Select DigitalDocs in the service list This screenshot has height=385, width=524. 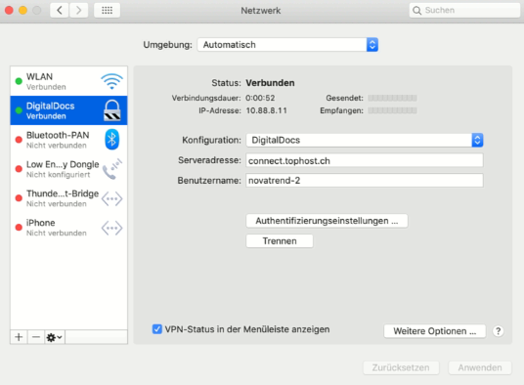click(x=68, y=110)
